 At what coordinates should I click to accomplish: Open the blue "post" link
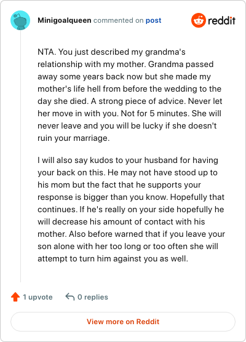pyautogui.click(x=154, y=20)
